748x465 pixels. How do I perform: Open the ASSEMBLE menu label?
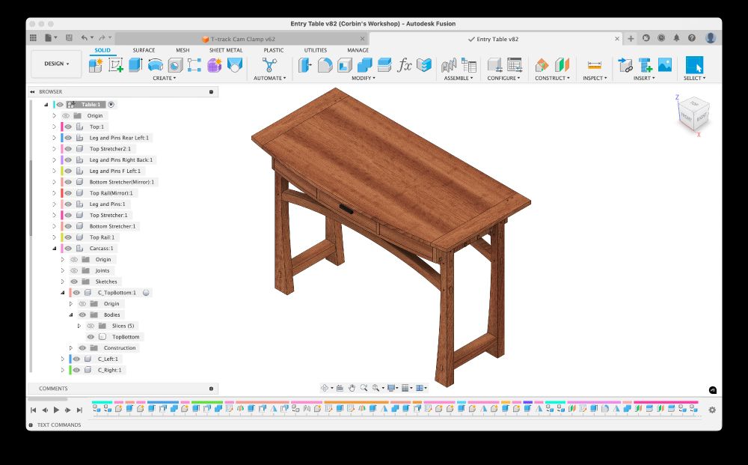coord(459,79)
